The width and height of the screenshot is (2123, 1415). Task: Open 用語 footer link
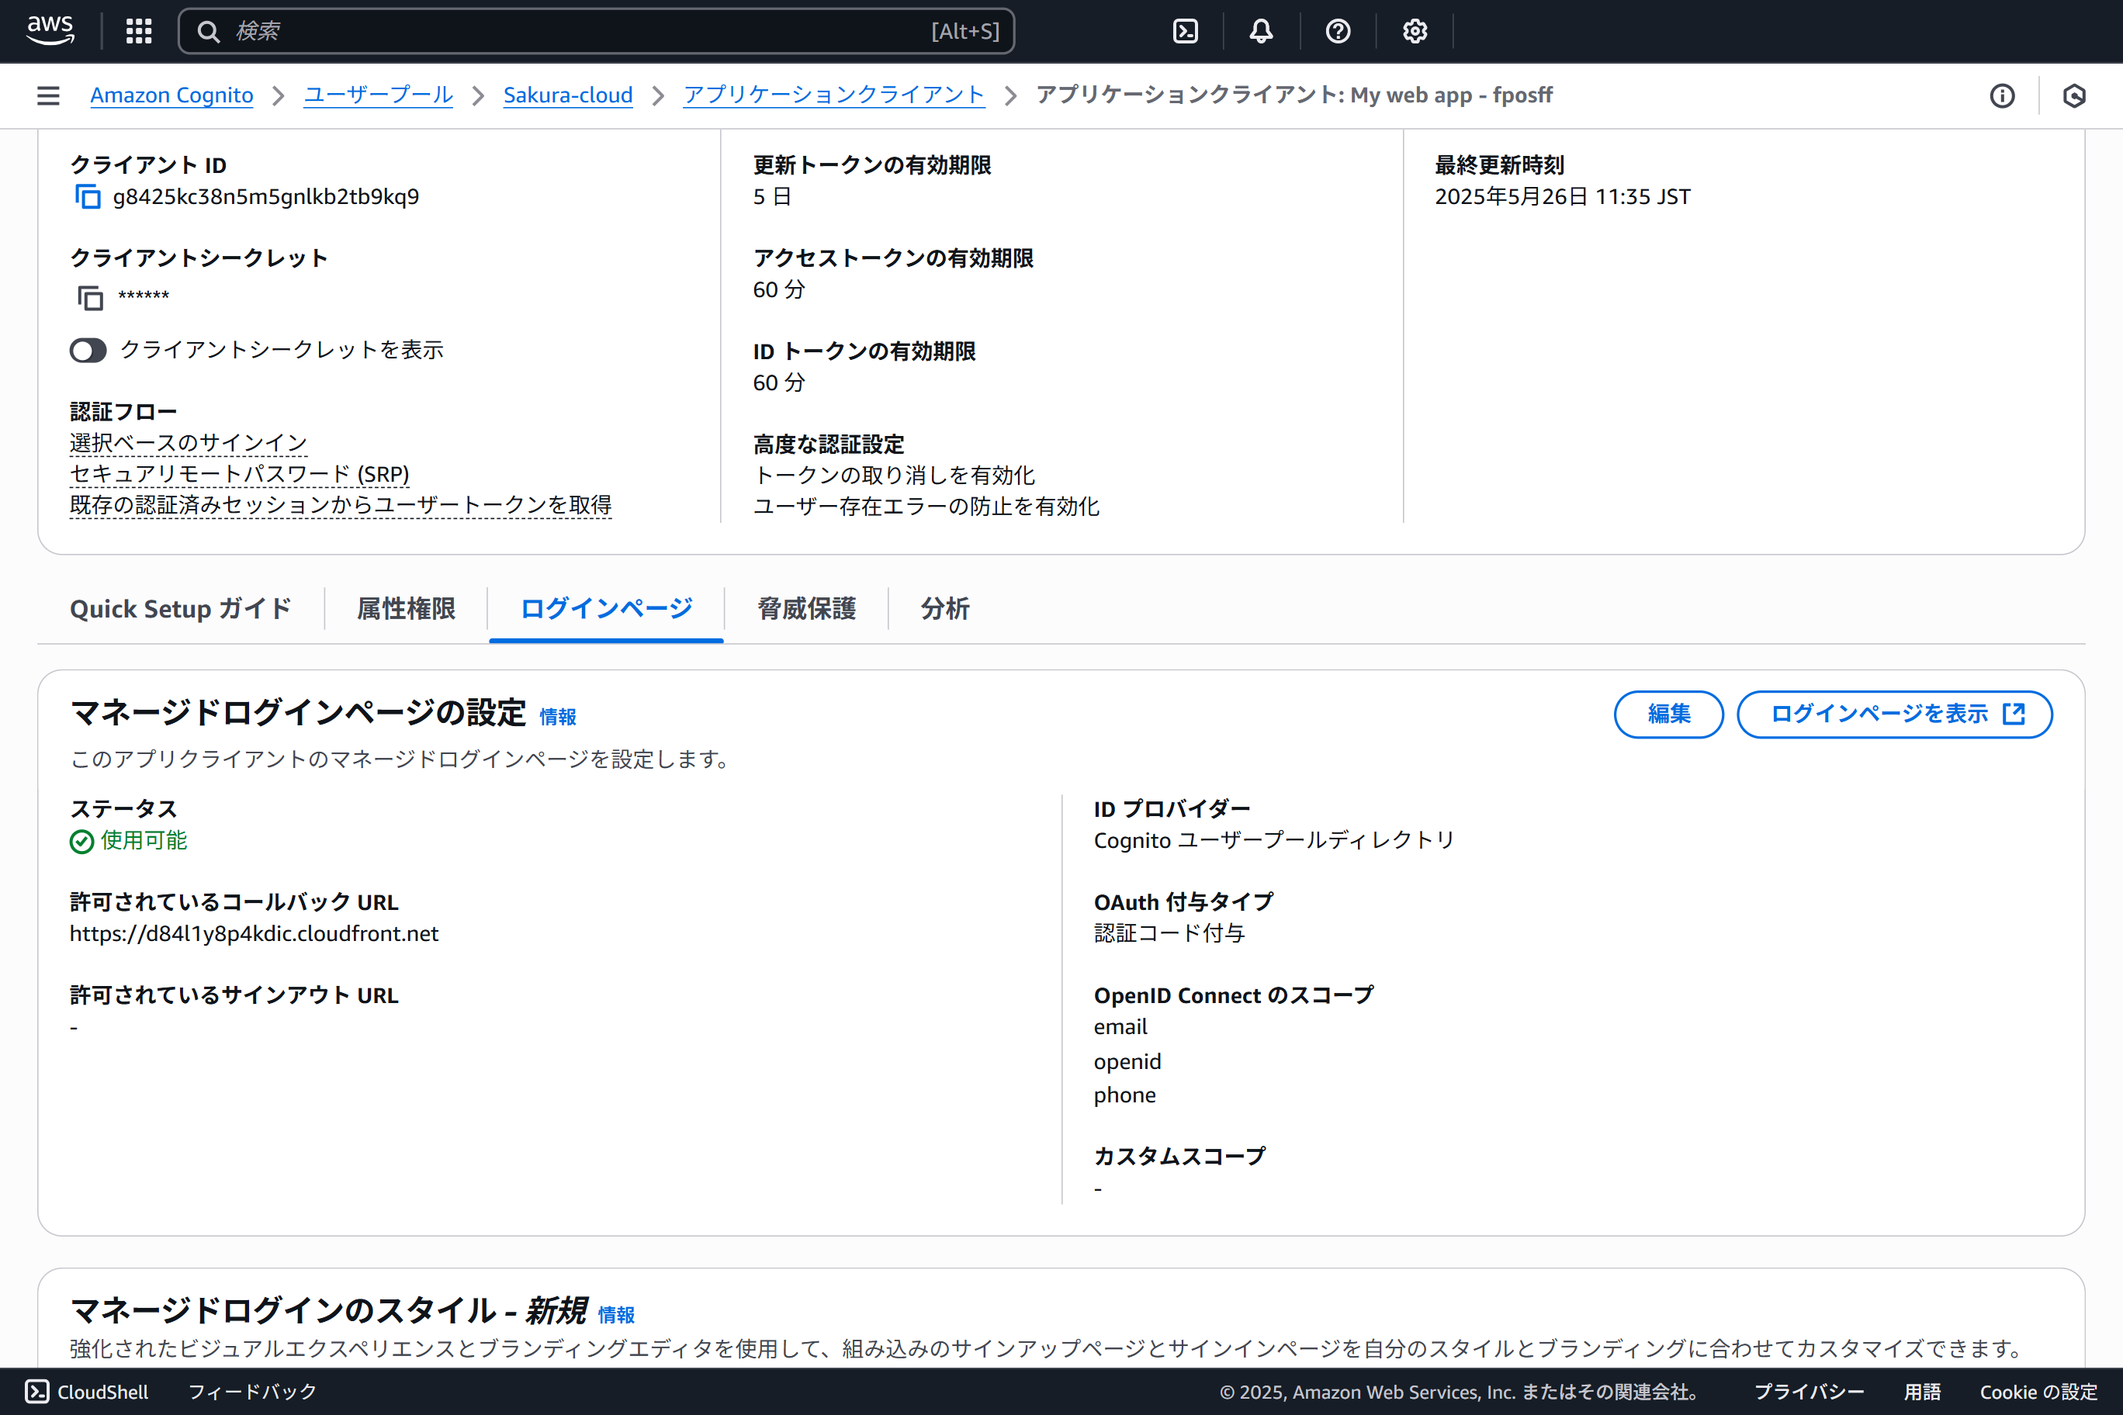coord(1923,1392)
